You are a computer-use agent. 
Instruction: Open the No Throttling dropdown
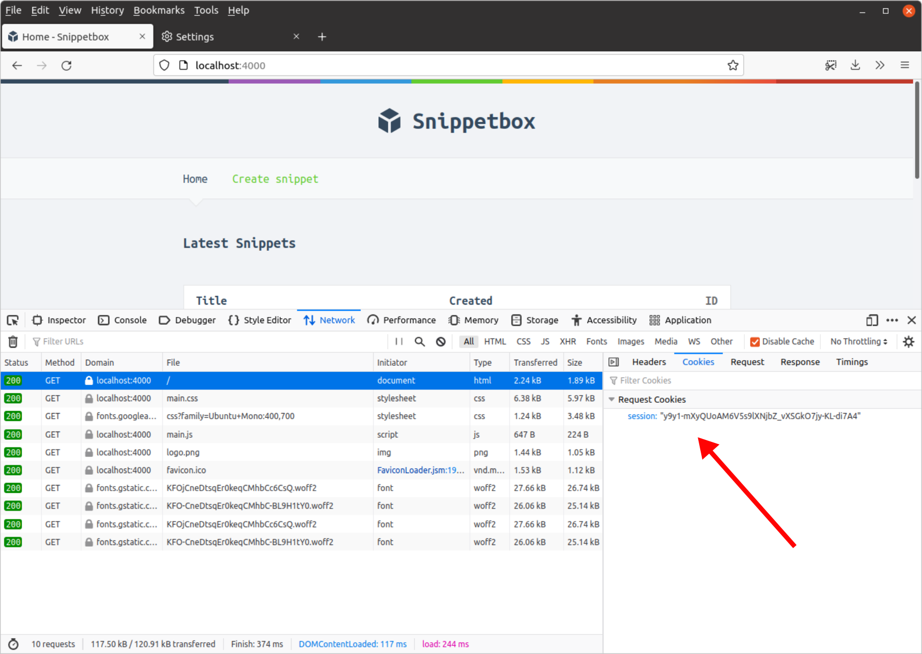click(x=858, y=342)
